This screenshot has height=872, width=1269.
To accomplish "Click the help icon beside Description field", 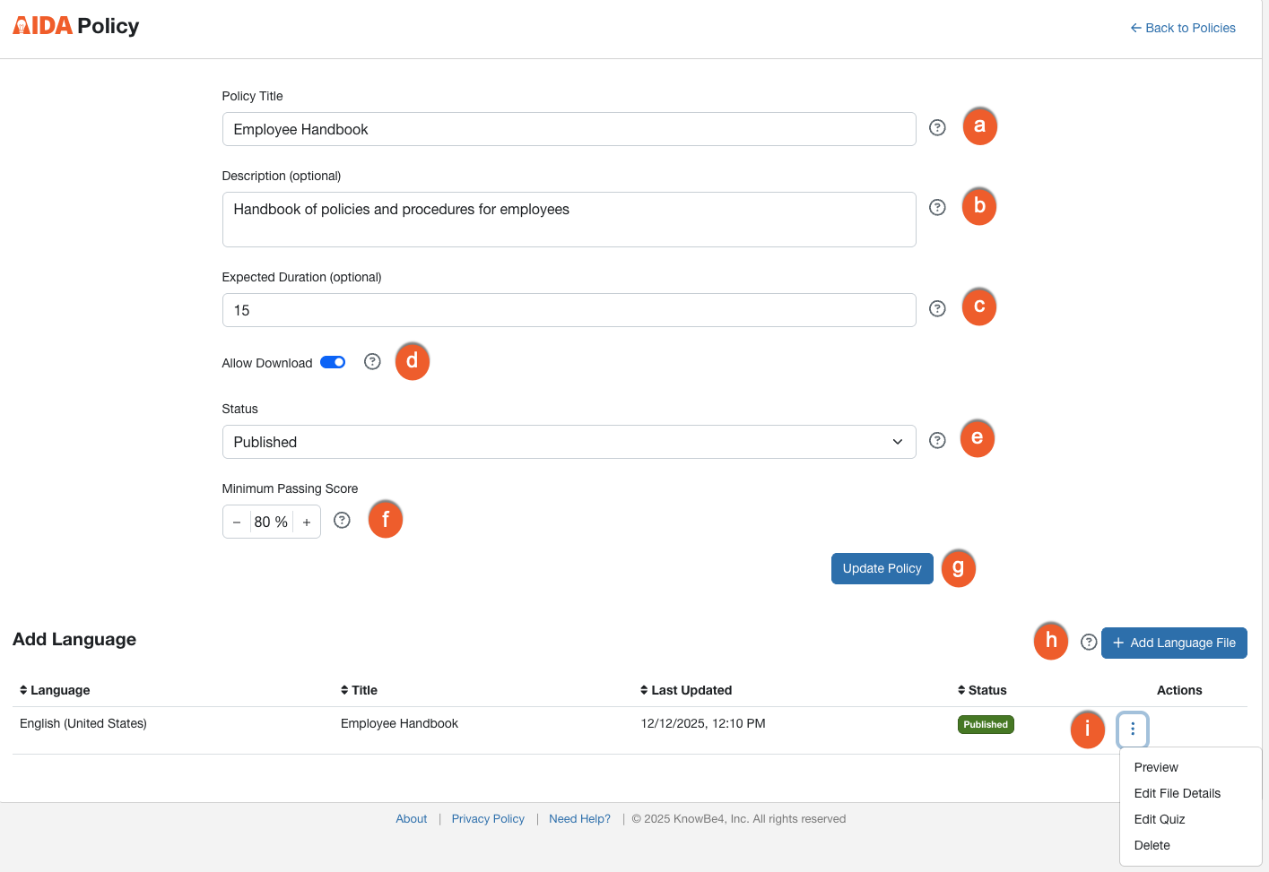I will [x=937, y=207].
